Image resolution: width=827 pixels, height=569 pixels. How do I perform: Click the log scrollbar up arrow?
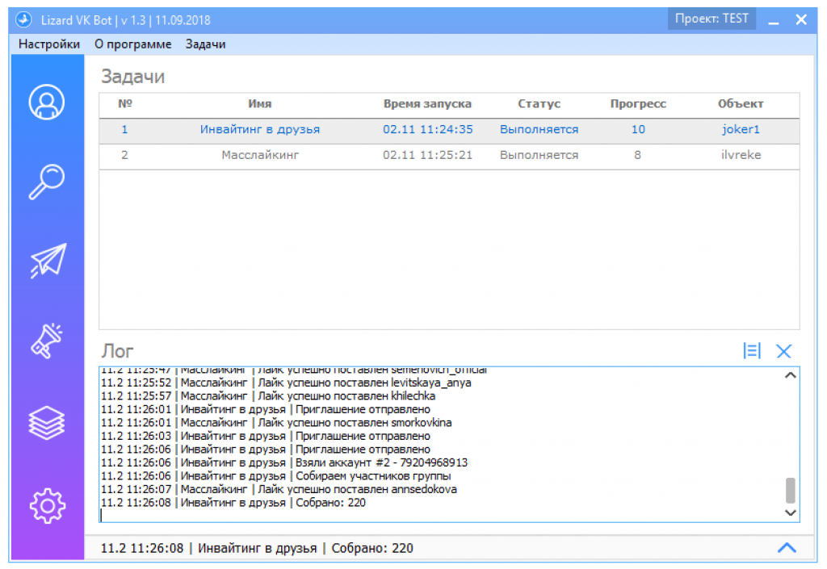click(x=790, y=375)
